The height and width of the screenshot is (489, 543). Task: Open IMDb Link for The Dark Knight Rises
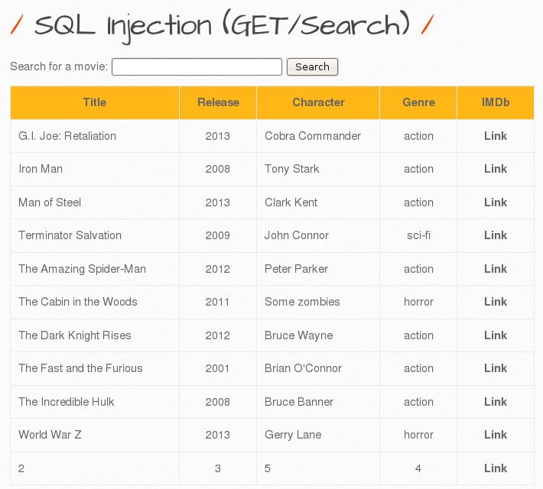tap(496, 335)
